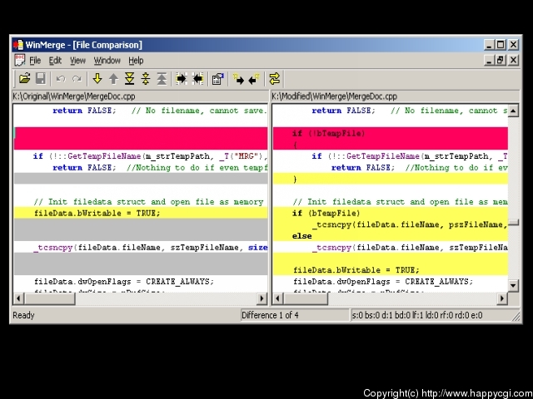Viewport: 533px width, 399px height.
Task: Close the inner File Comparison document
Action: coord(513,61)
